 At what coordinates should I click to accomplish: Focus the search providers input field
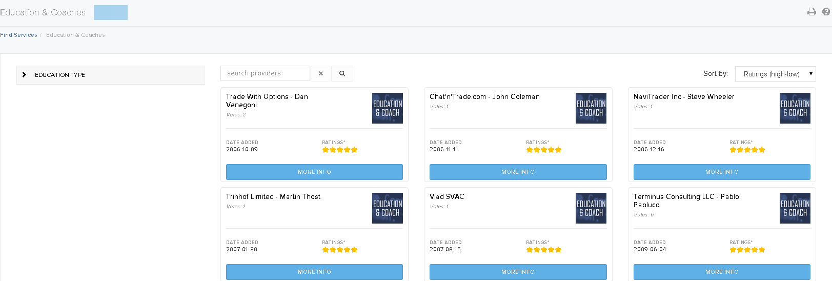[x=265, y=73]
